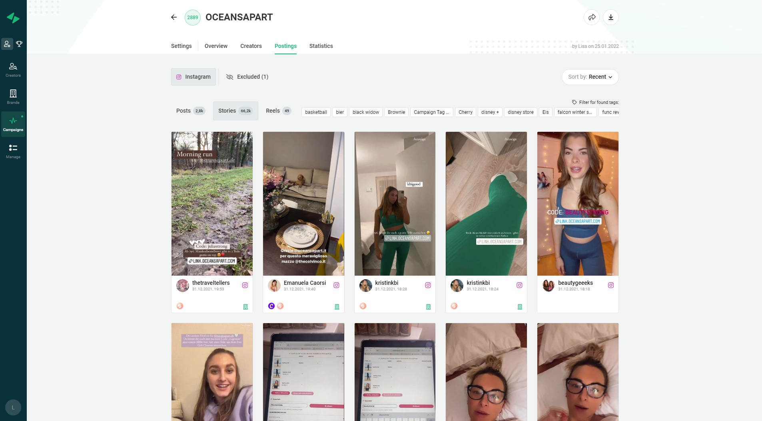Image resolution: width=762 pixels, height=421 pixels.
Task: Click the share icon near the campaign title
Action: click(592, 17)
